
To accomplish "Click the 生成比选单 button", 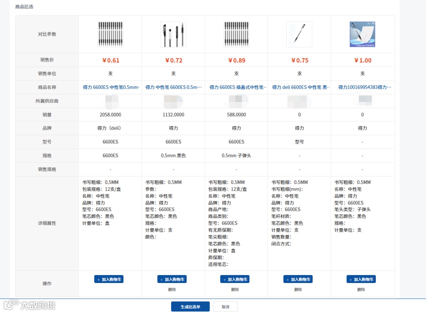I will point(191,306).
